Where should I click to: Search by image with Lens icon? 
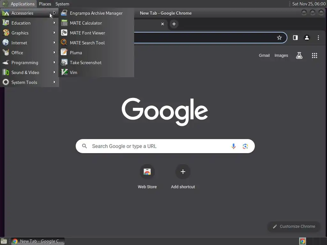tap(245, 146)
